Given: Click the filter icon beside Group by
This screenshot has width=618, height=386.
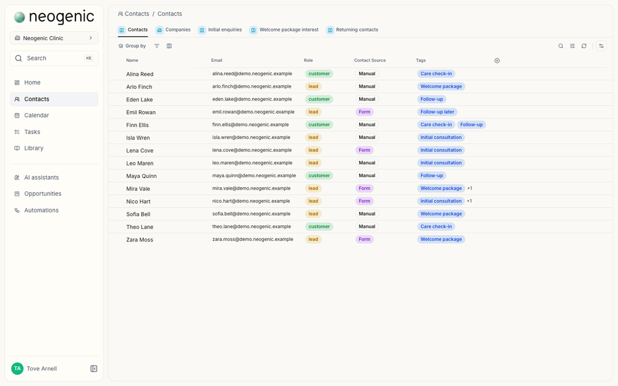Looking at the screenshot, I should click(156, 46).
